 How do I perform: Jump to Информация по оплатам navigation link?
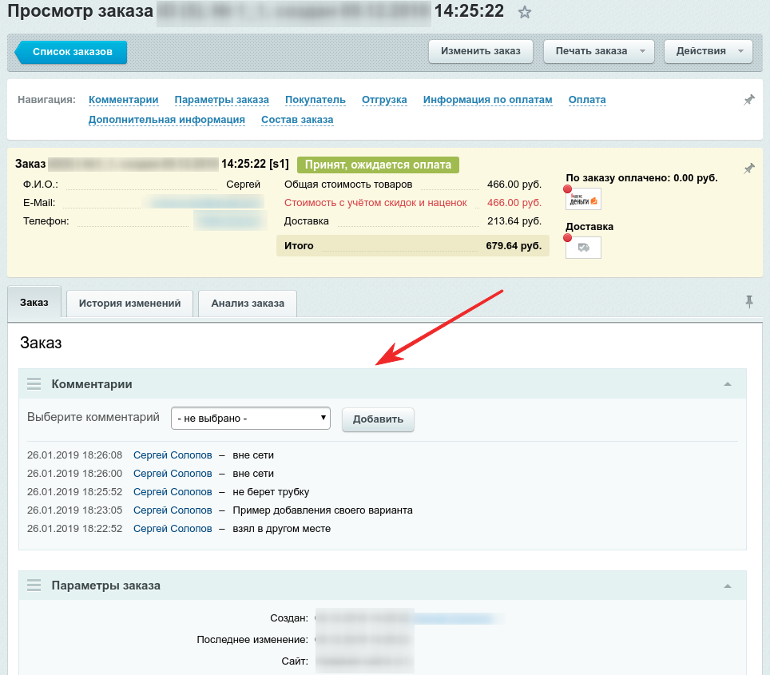[487, 100]
